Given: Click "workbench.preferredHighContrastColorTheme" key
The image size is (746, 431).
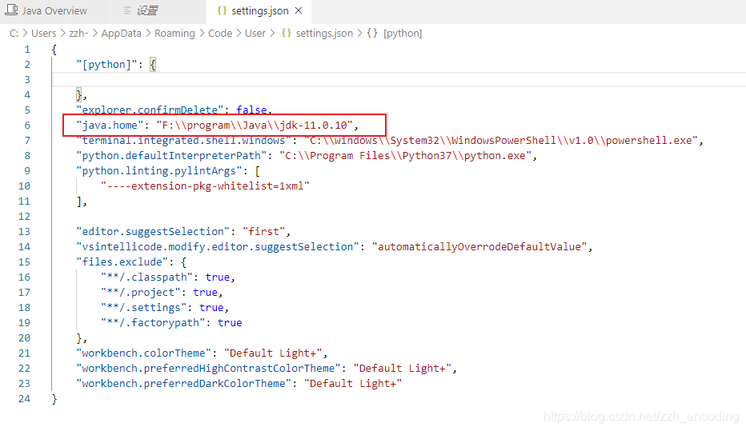Looking at the screenshot, I should pos(208,369).
